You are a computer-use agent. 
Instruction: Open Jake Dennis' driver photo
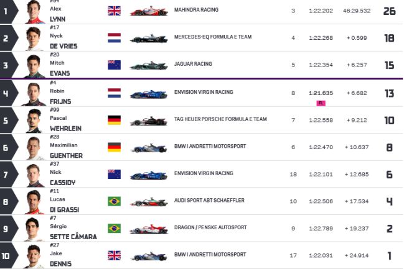[34, 257]
